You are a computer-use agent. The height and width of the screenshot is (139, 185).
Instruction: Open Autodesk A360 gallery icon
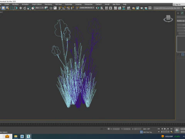pos(150,8)
